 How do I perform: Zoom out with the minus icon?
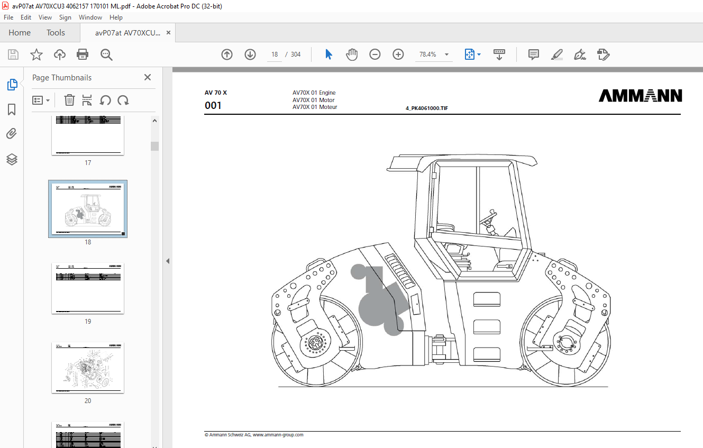375,54
